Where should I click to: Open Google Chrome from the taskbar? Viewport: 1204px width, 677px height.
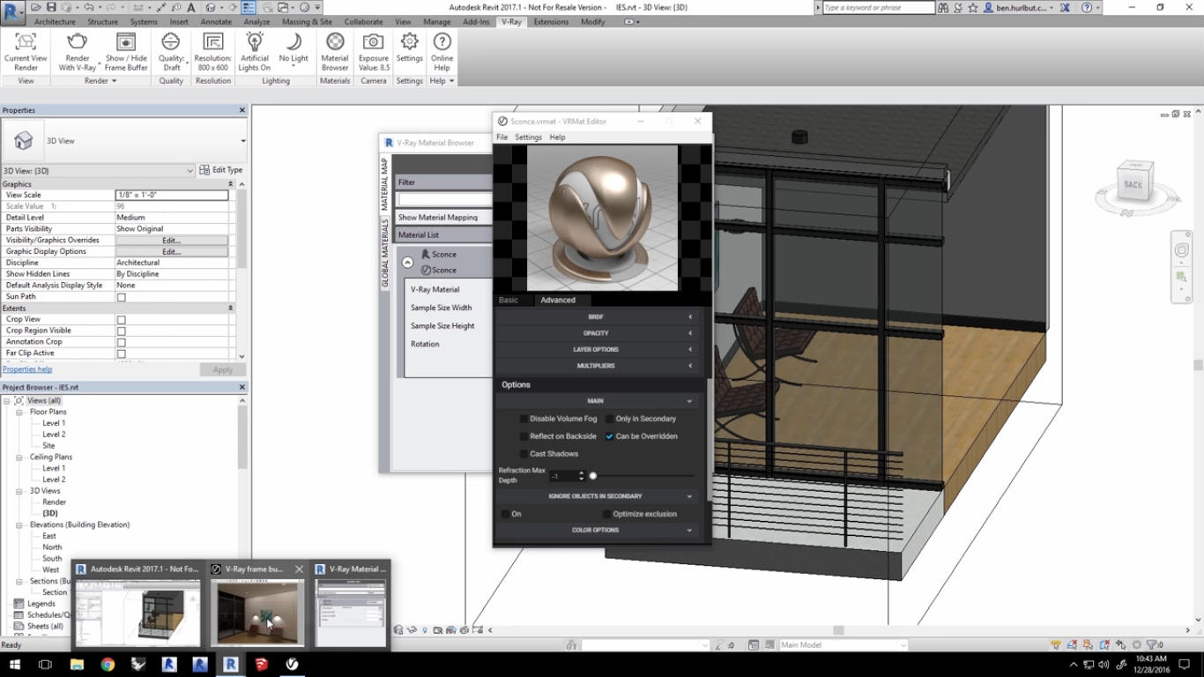pyautogui.click(x=108, y=665)
